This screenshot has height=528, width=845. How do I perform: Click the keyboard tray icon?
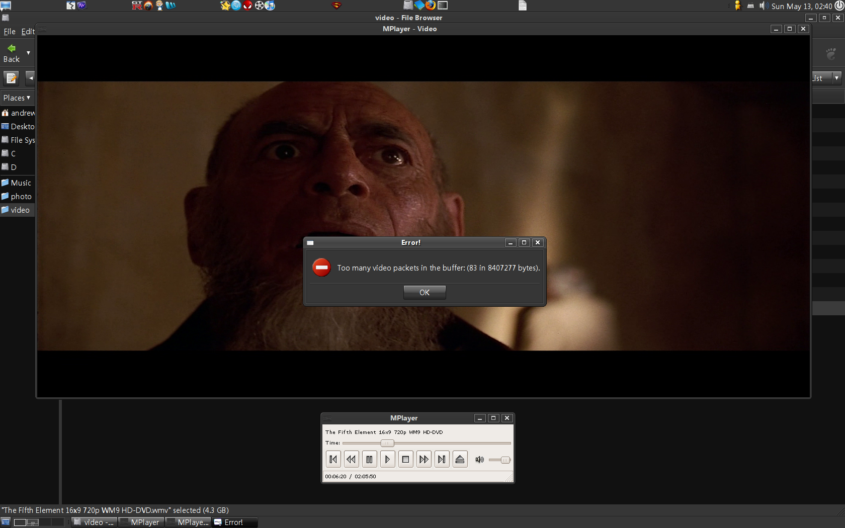coord(750,6)
